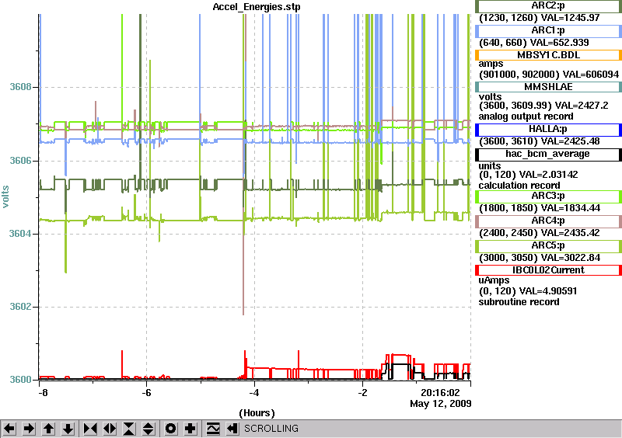
Task: Click the ARC4:p value VAL=2435.42
Action: 571,233
